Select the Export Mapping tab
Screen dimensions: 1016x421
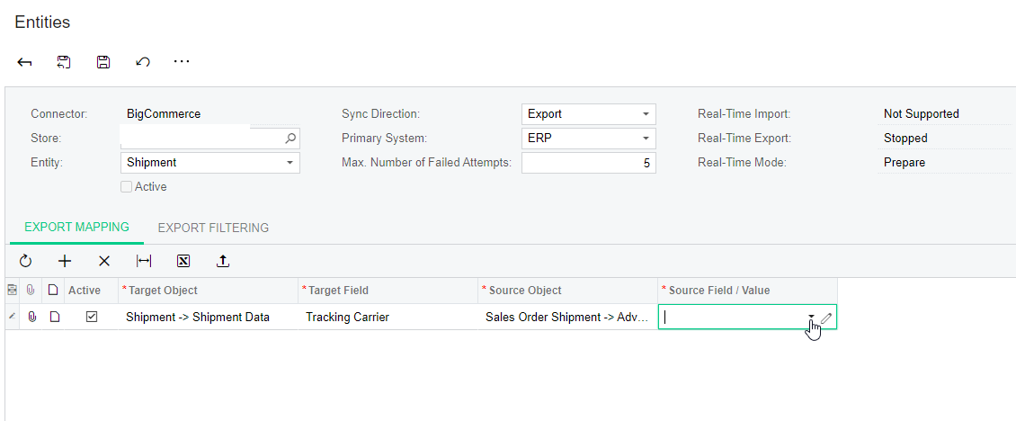point(76,227)
